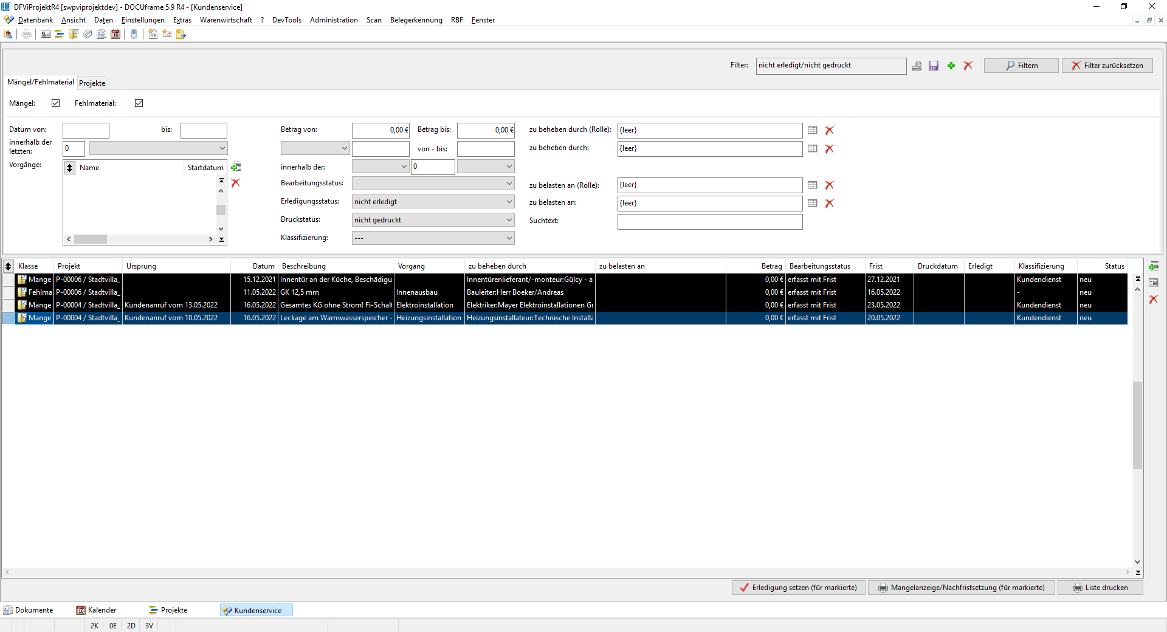Image resolution: width=1167 pixels, height=632 pixels.
Task: Add entry via green icon right of results table
Action: click(1154, 266)
